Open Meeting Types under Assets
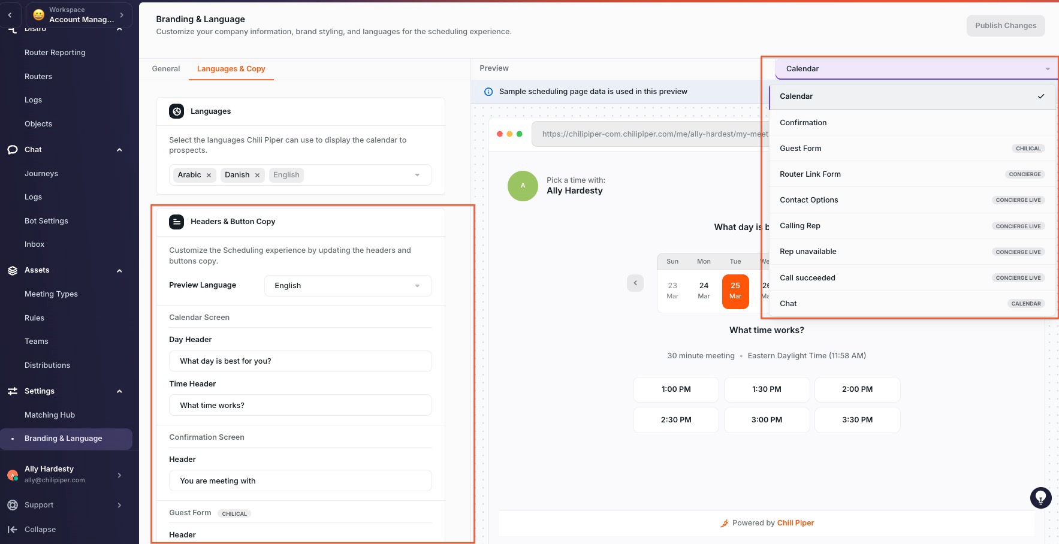 [51, 294]
